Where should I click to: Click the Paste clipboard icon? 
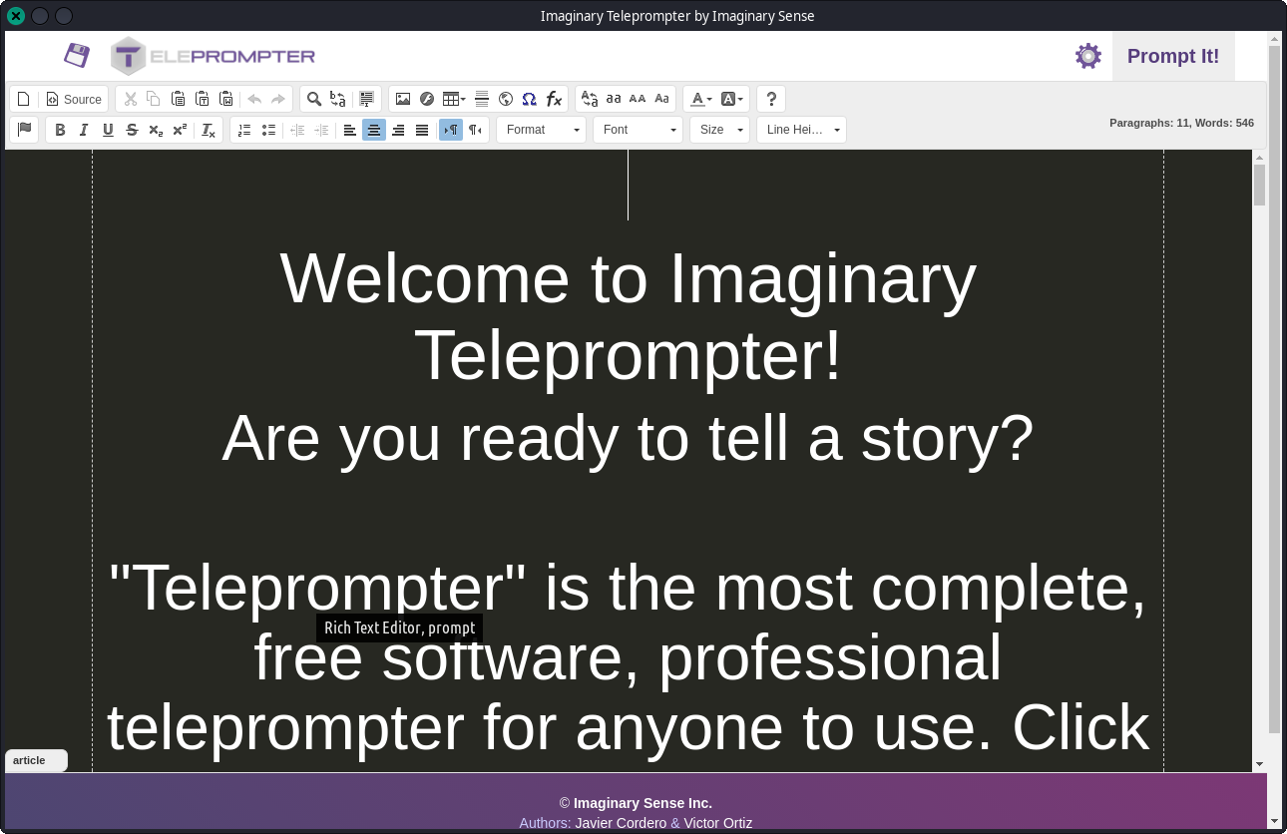pyautogui.click(x=178, y=99)
